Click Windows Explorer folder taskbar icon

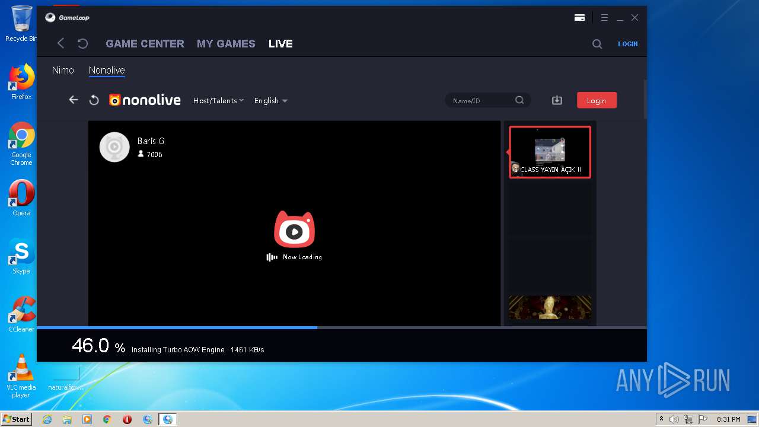pyautogui.click(x=67, y=419)
